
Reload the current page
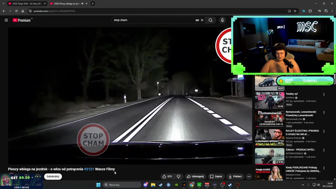(x=16, y=11)
